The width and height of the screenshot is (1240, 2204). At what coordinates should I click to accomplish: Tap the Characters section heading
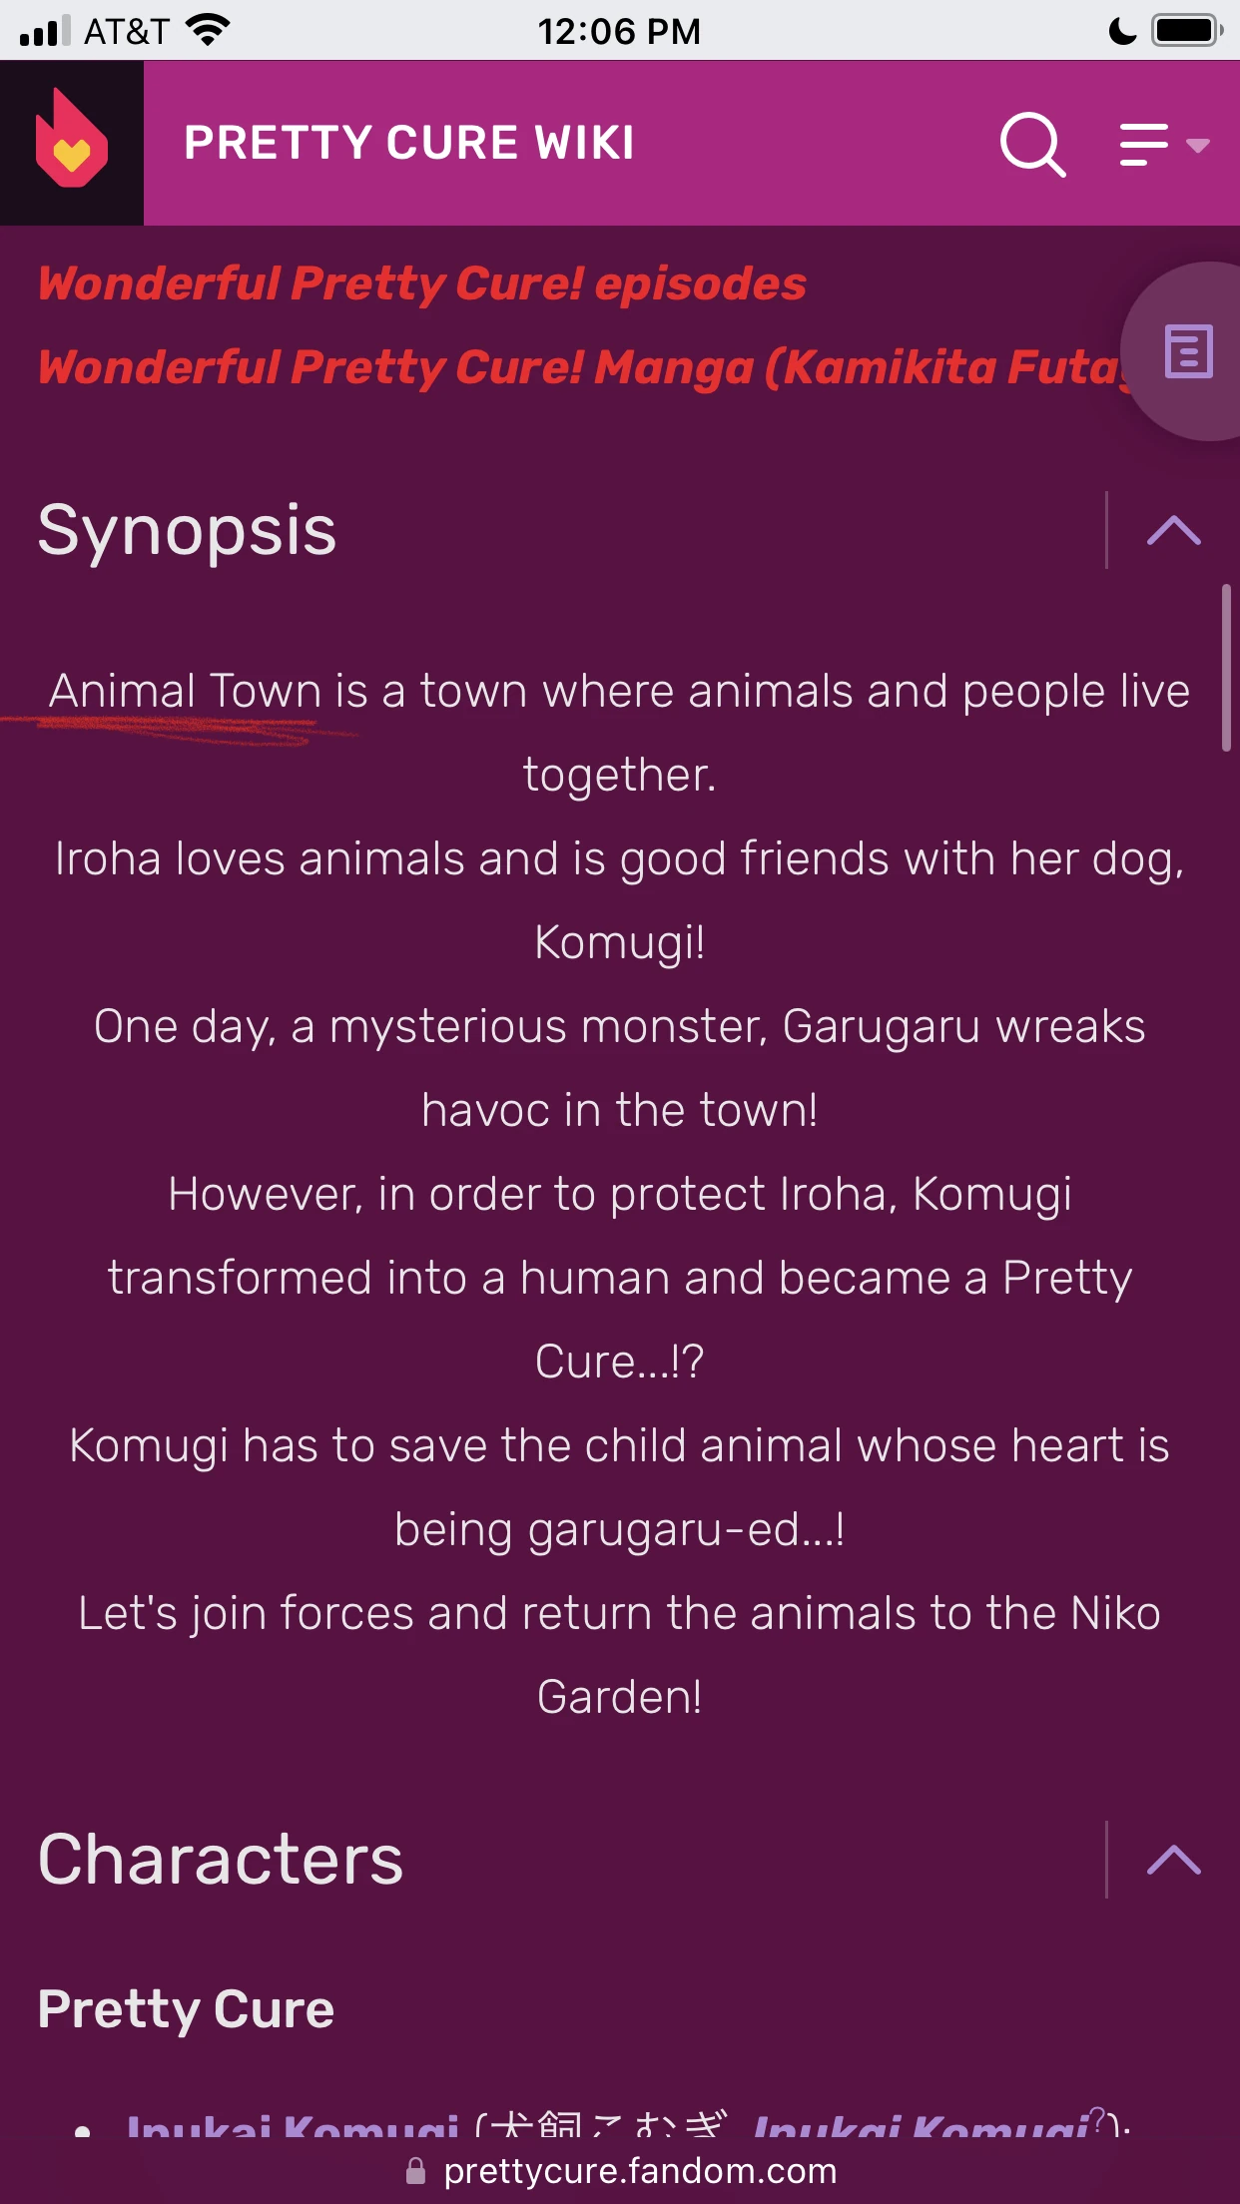(x=221, y=1860)
